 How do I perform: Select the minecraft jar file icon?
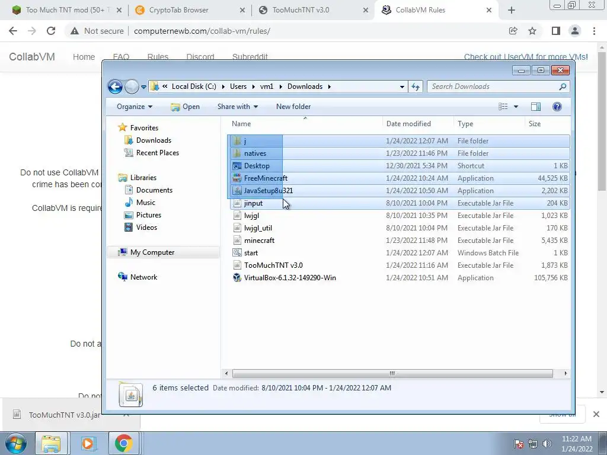point(237,241)
